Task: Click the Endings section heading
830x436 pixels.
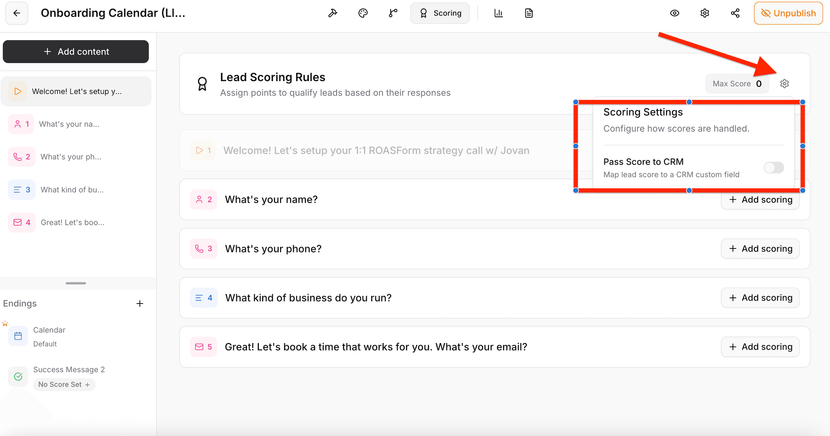Action: 20,303
